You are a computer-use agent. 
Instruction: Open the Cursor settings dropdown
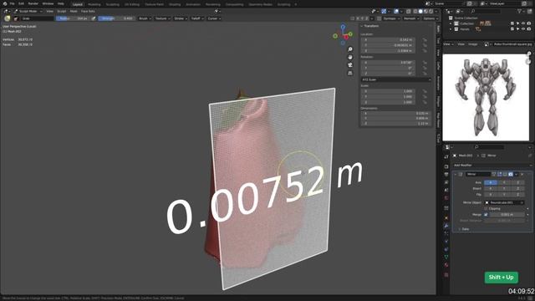click(x=214, y=18)
